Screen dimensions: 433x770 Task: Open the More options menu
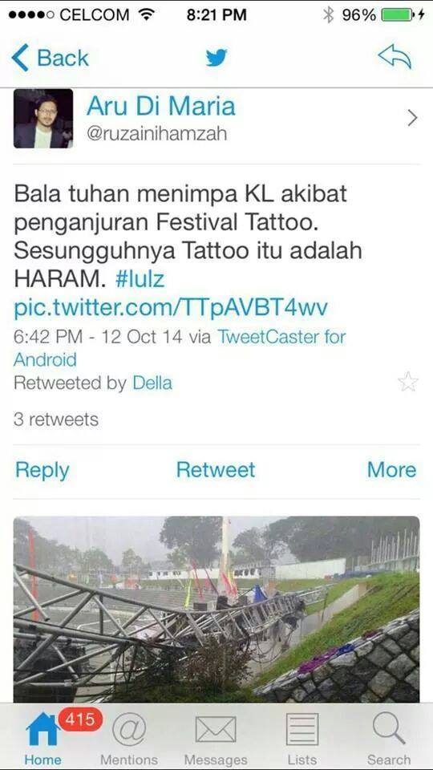[392, 469]
